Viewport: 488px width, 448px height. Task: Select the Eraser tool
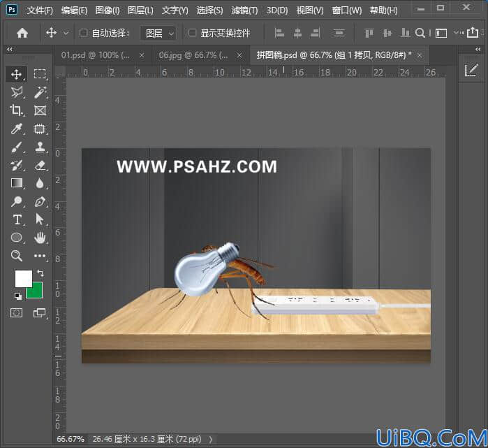(x=40, y=165)
